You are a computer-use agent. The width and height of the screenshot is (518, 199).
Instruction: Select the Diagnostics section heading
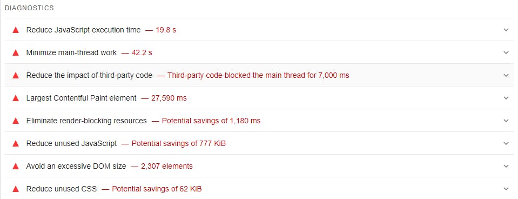tap(29, 8)
